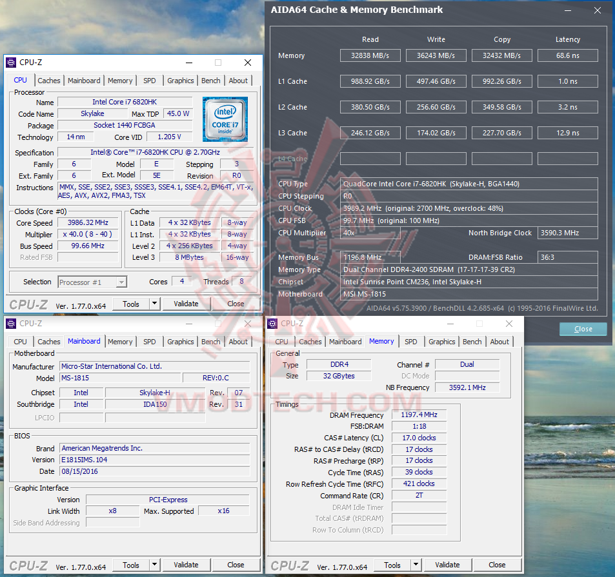Click Tools button in top CPU-Z window
The width and height of the screenshot is (615, 577).
(131, 304)
